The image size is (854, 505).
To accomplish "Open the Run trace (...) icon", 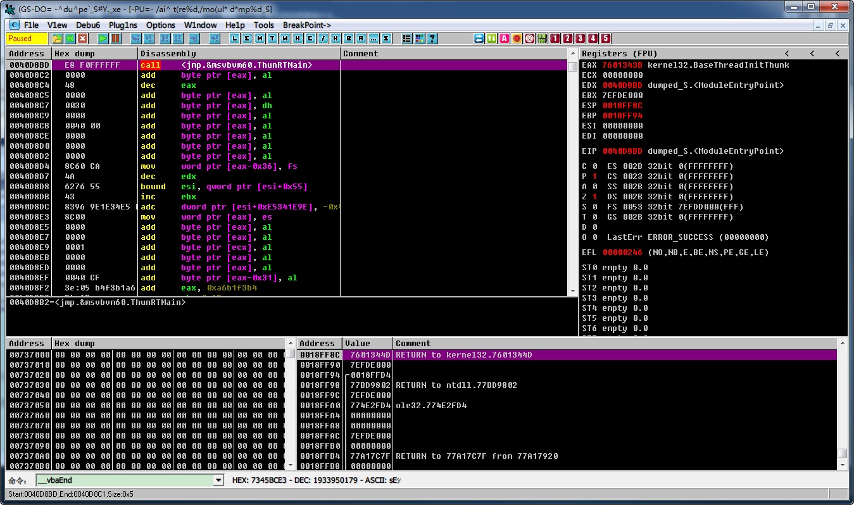I will tap(374, 39).
